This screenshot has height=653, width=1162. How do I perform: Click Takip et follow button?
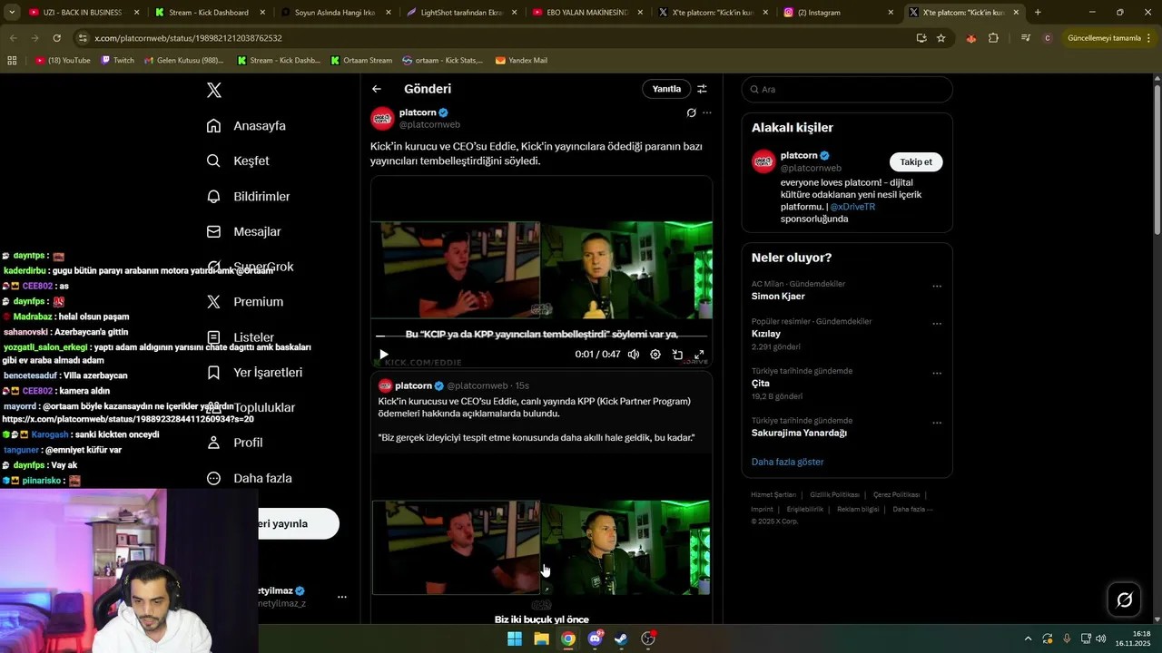coord(916,162)
